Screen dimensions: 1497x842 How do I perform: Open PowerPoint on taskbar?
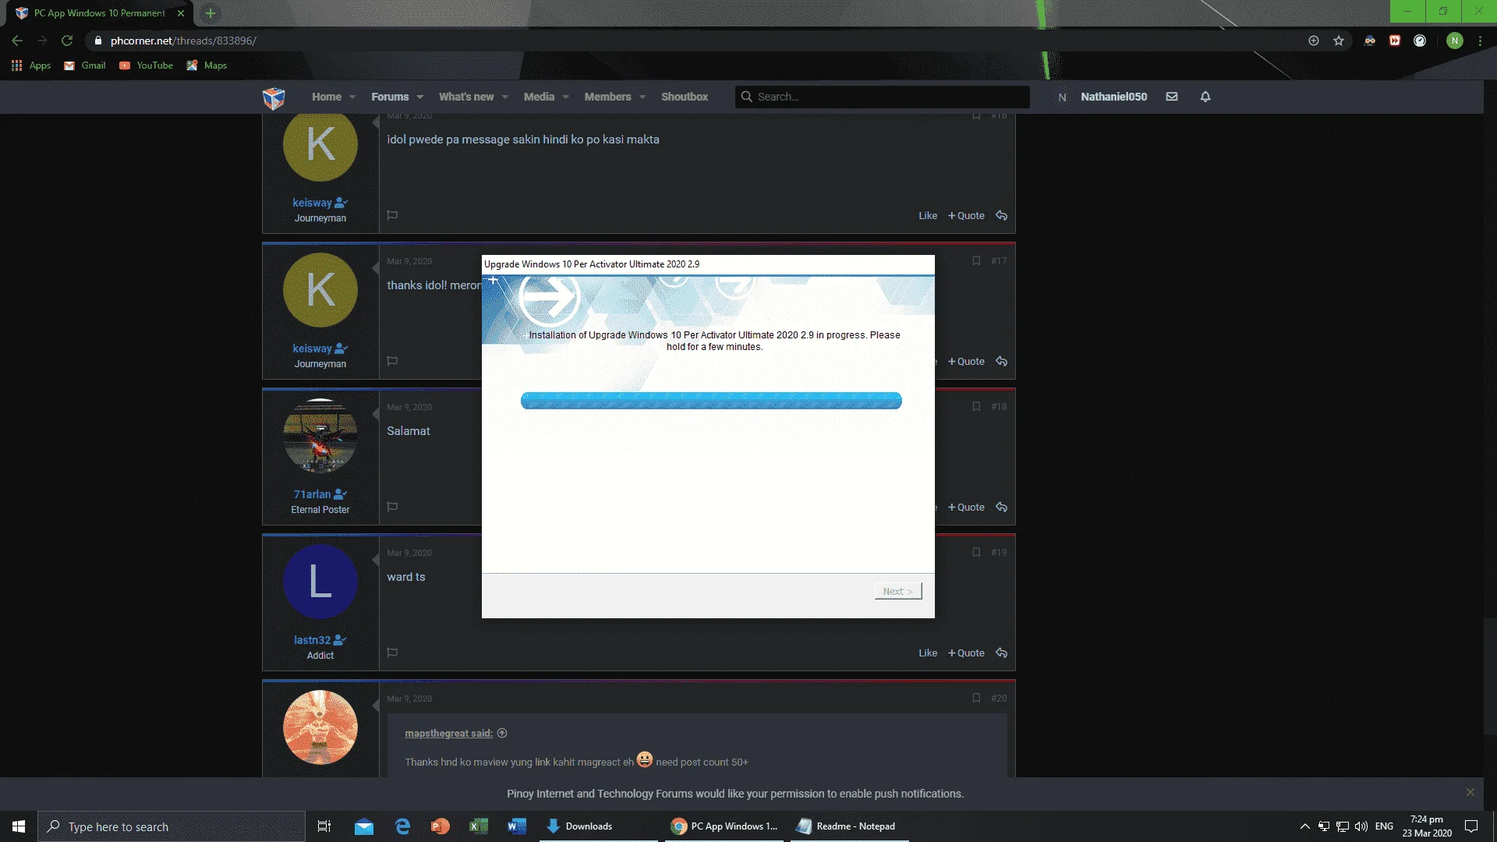click(441, 826)
